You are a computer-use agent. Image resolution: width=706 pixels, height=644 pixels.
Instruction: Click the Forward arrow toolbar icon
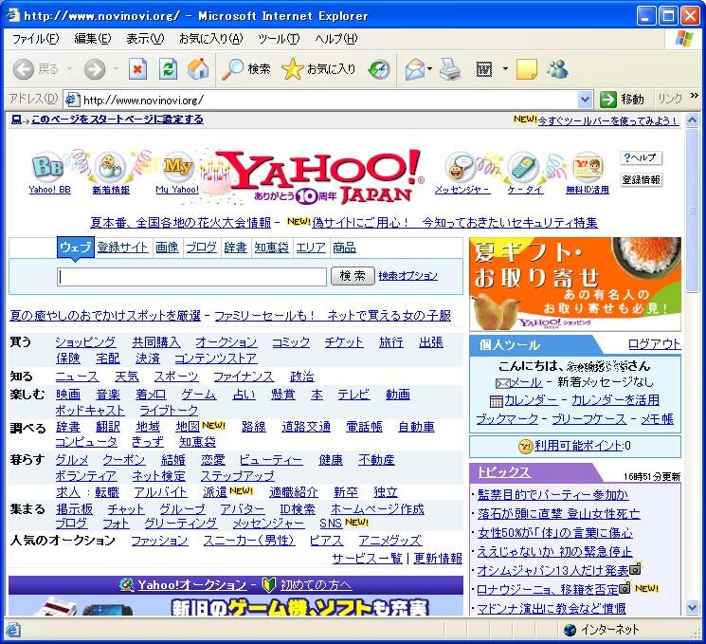pyautogui.click(x=95, y=69)
